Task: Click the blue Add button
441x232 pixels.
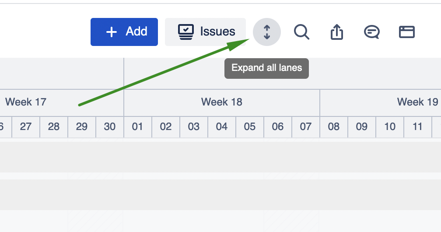Action: [x=124, y=32]
